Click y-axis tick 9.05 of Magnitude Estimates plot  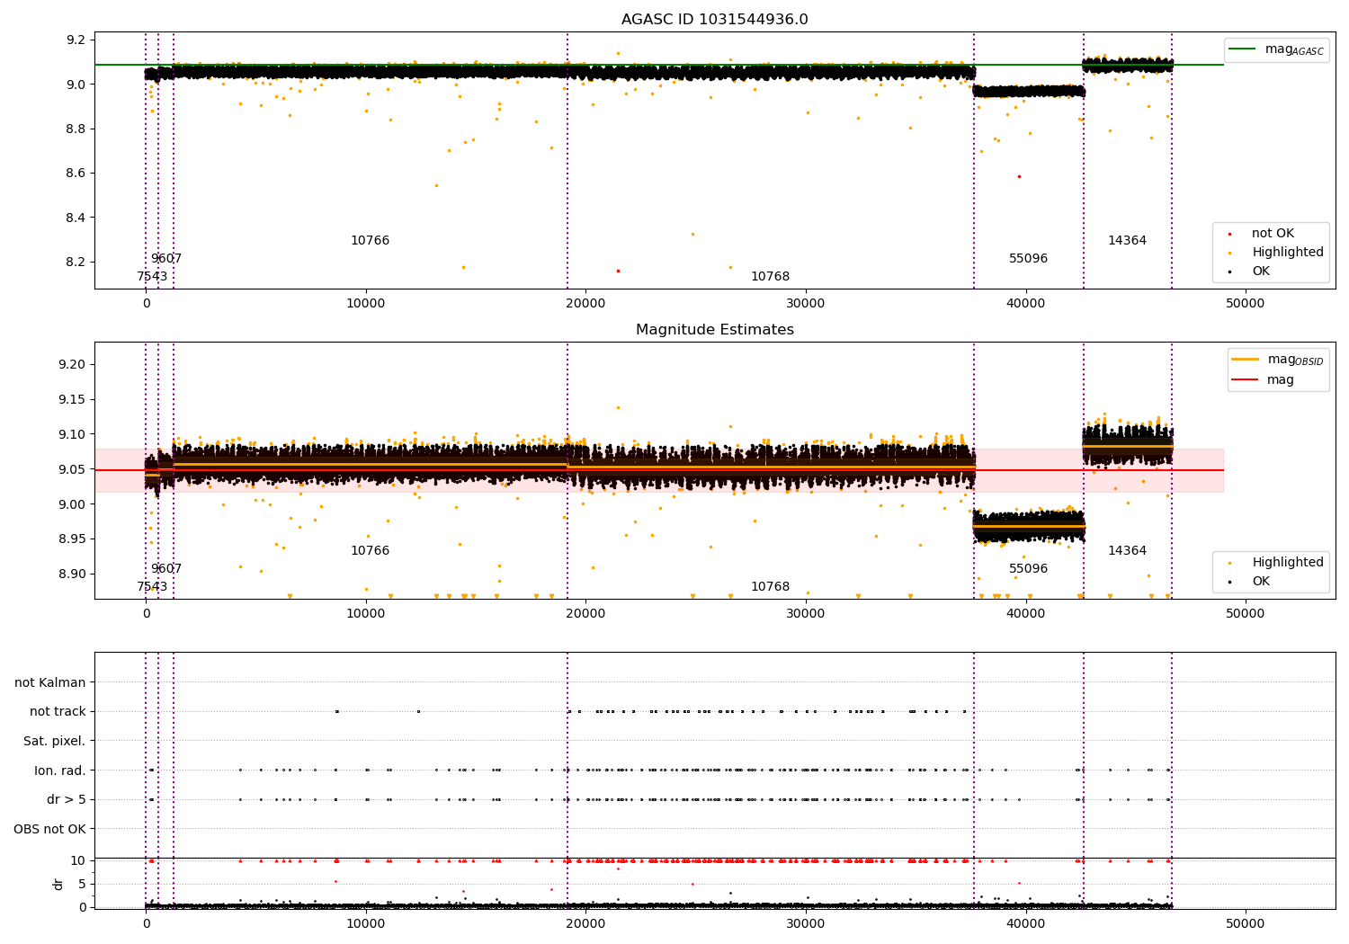click(x=72, y=470)
